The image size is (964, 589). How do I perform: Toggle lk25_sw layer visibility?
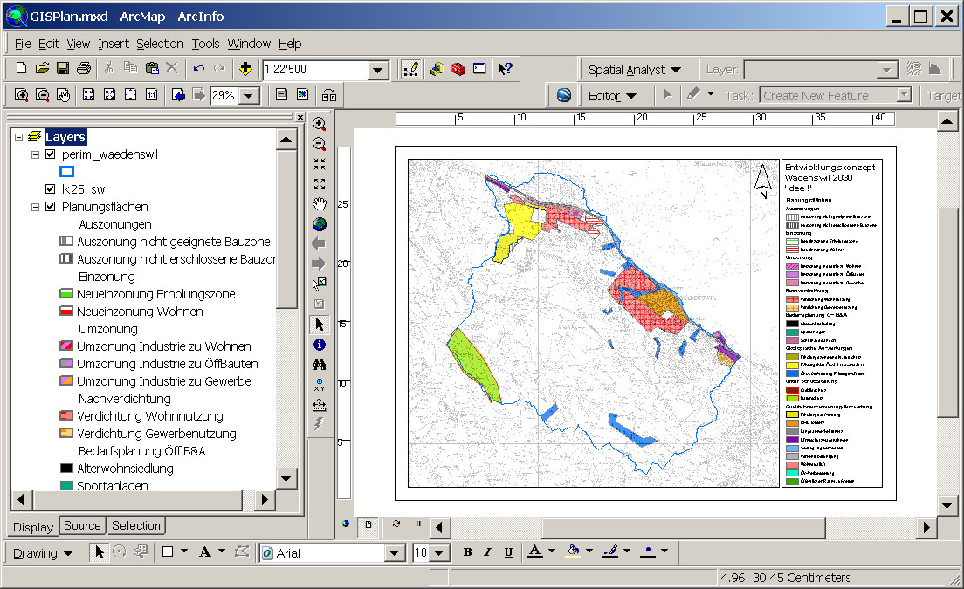[51, 189]
